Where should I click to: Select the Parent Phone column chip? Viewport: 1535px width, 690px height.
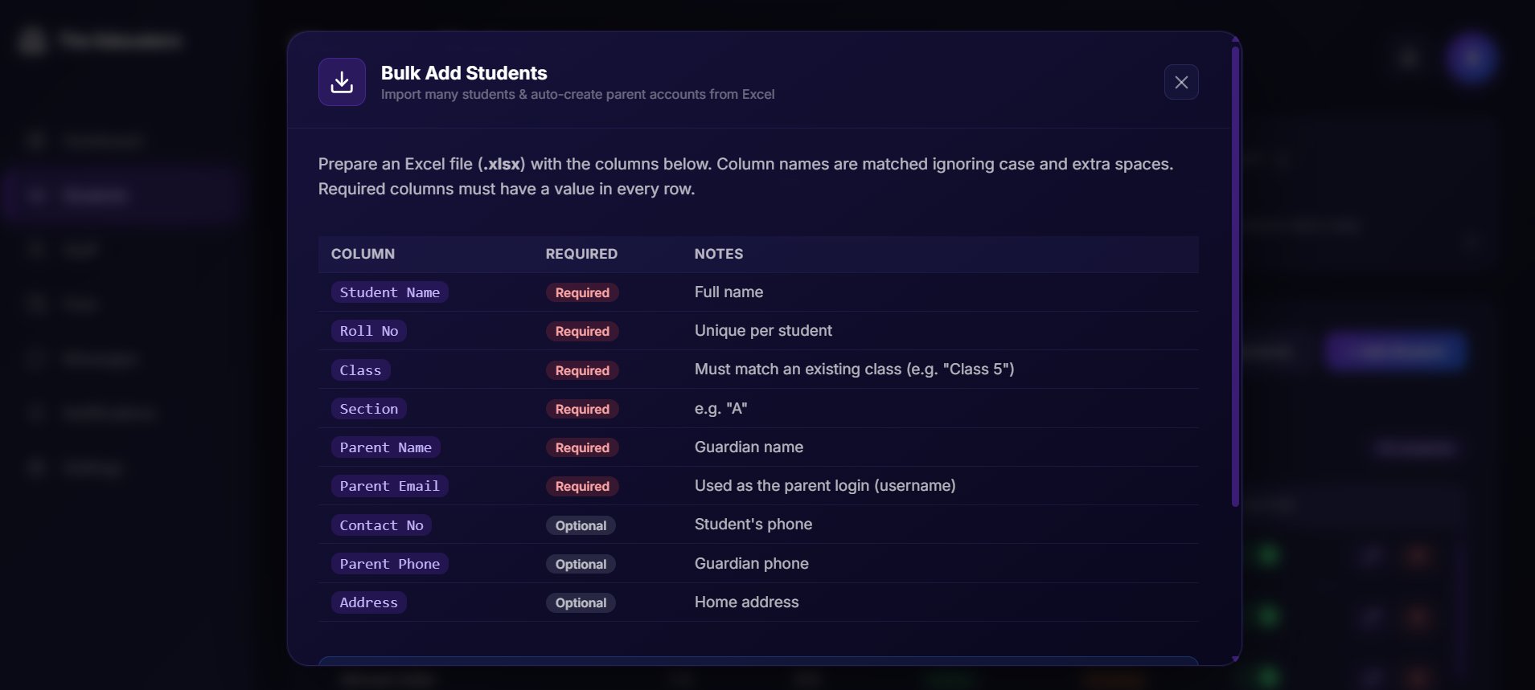[x=389, y=564]
